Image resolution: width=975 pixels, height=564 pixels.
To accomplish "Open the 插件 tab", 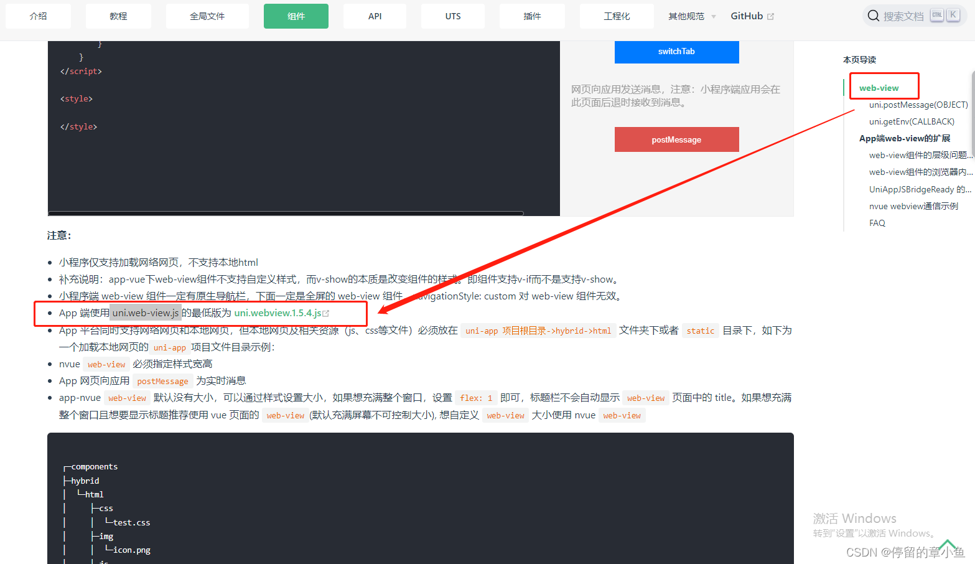I will (x=532, y=16).
